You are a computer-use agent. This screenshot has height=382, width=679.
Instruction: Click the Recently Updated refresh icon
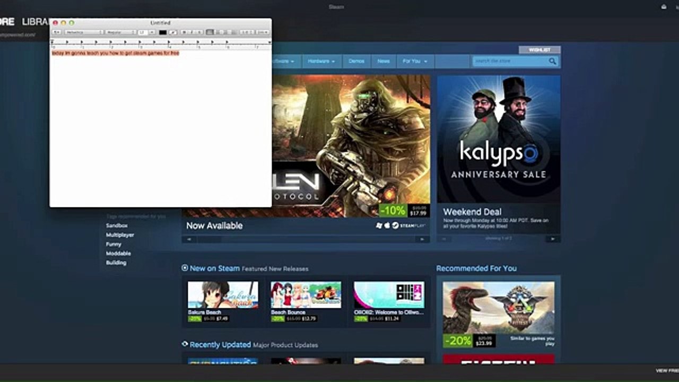(x=185, y=344)
